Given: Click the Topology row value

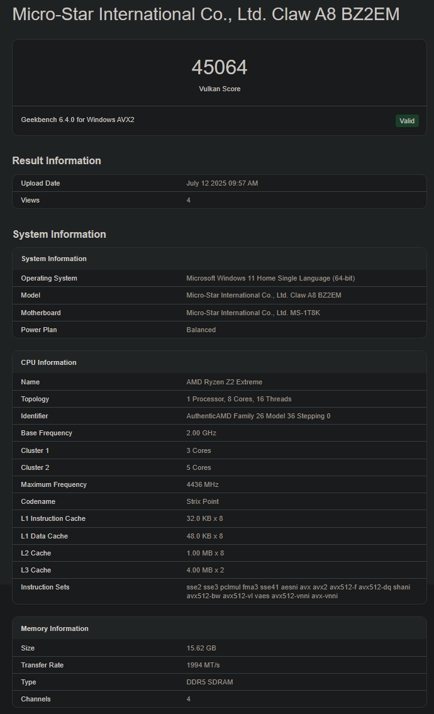Looking at the screenshot, I should [238, 399].
